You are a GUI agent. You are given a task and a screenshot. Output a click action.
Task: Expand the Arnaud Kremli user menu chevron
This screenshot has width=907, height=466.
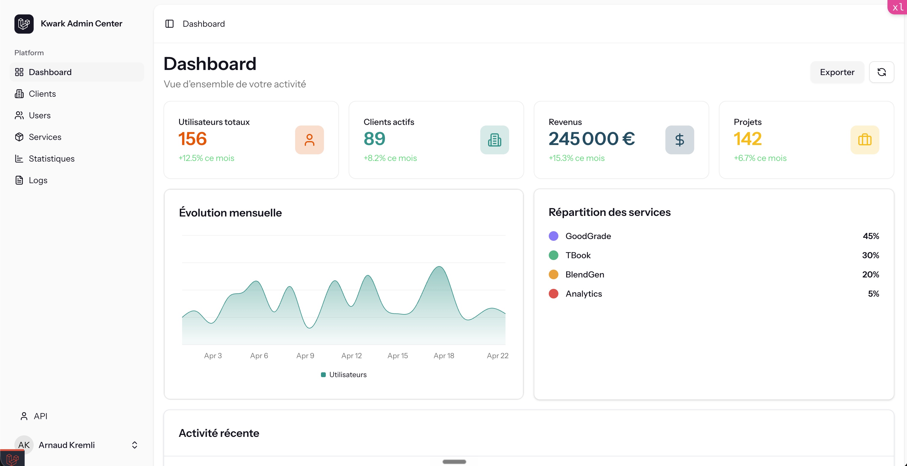pos(135,445)
